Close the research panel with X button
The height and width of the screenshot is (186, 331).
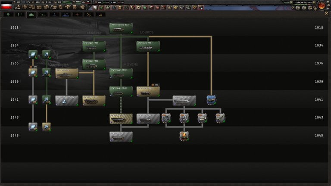pyautogui.click(x=326, y=13)
